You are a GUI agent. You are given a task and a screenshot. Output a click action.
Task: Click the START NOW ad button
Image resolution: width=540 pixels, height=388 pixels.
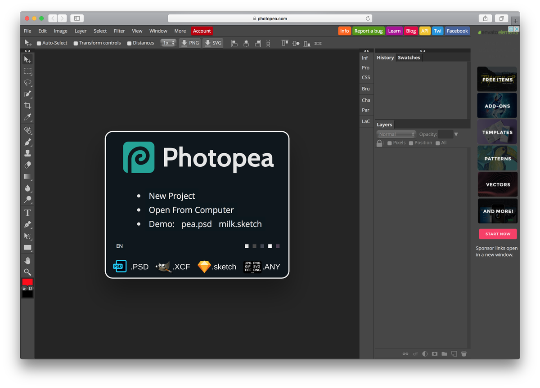[x=498, y=234]
